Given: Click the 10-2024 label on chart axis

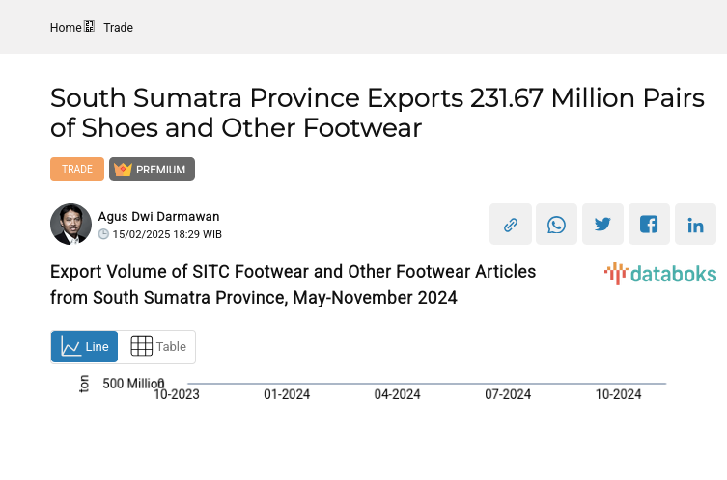Looking at the screenshot, I should point(618,394).
